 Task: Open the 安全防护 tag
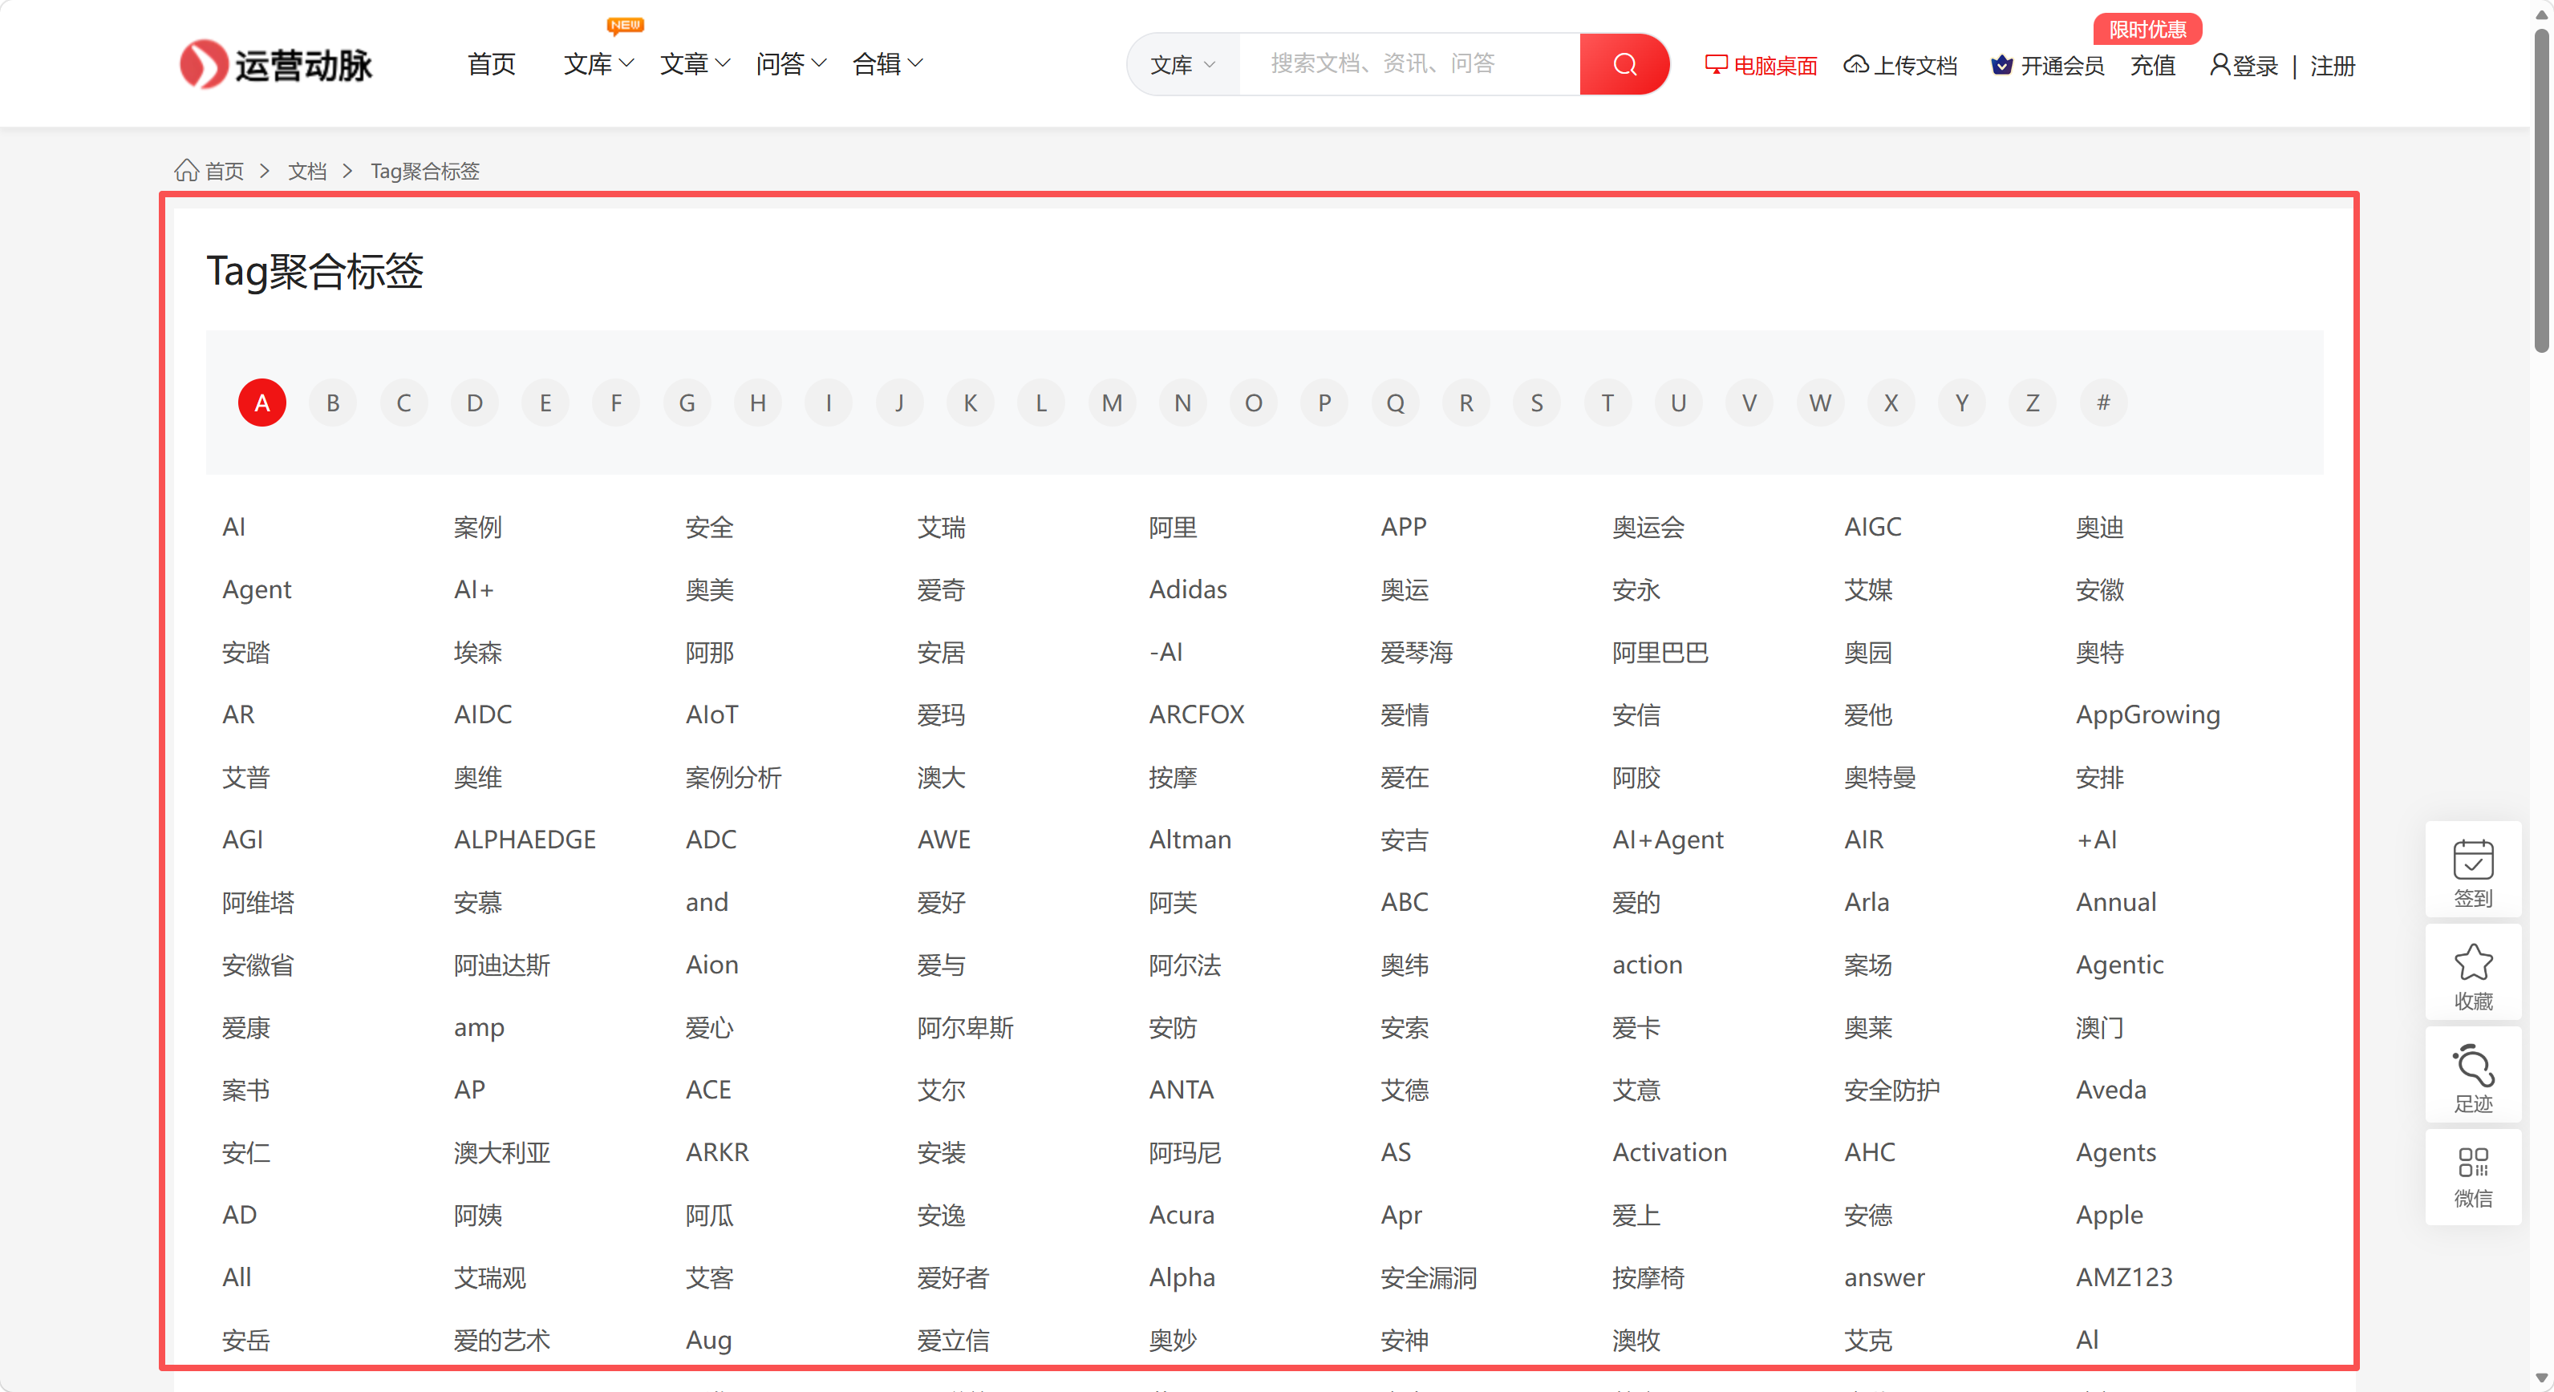click(1893, 1090)
